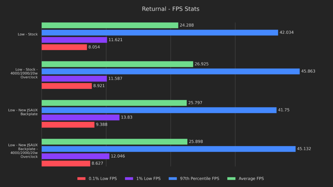333x187 pixels.
Task: Select the "Low - Stock" axis category label
Action: 28,34
